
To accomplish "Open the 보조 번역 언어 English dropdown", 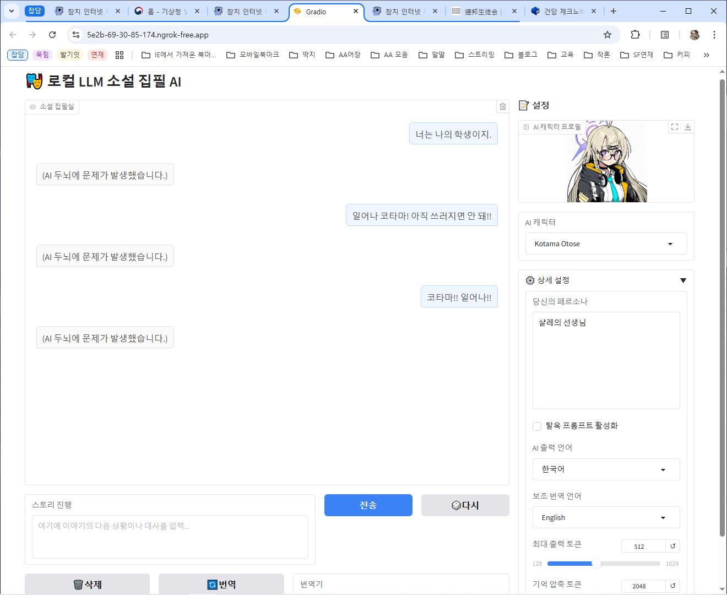I will [606, 517].
